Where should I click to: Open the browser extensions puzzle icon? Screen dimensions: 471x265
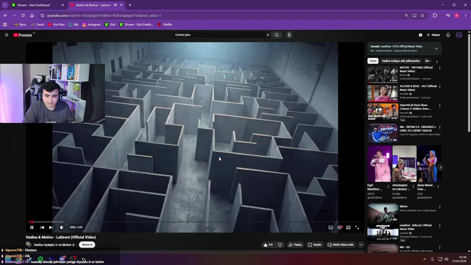pyautogui.click(x=435, y=15)
